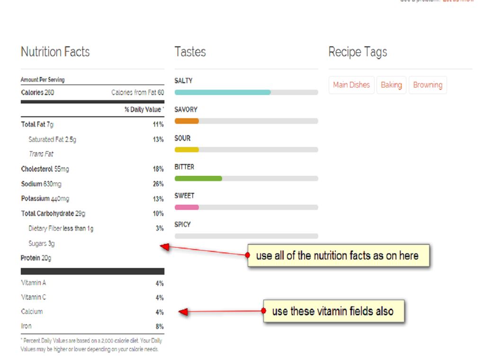Screen dimensions: 485x363
Task: Click the Browning tag
Action: (428, 85)
